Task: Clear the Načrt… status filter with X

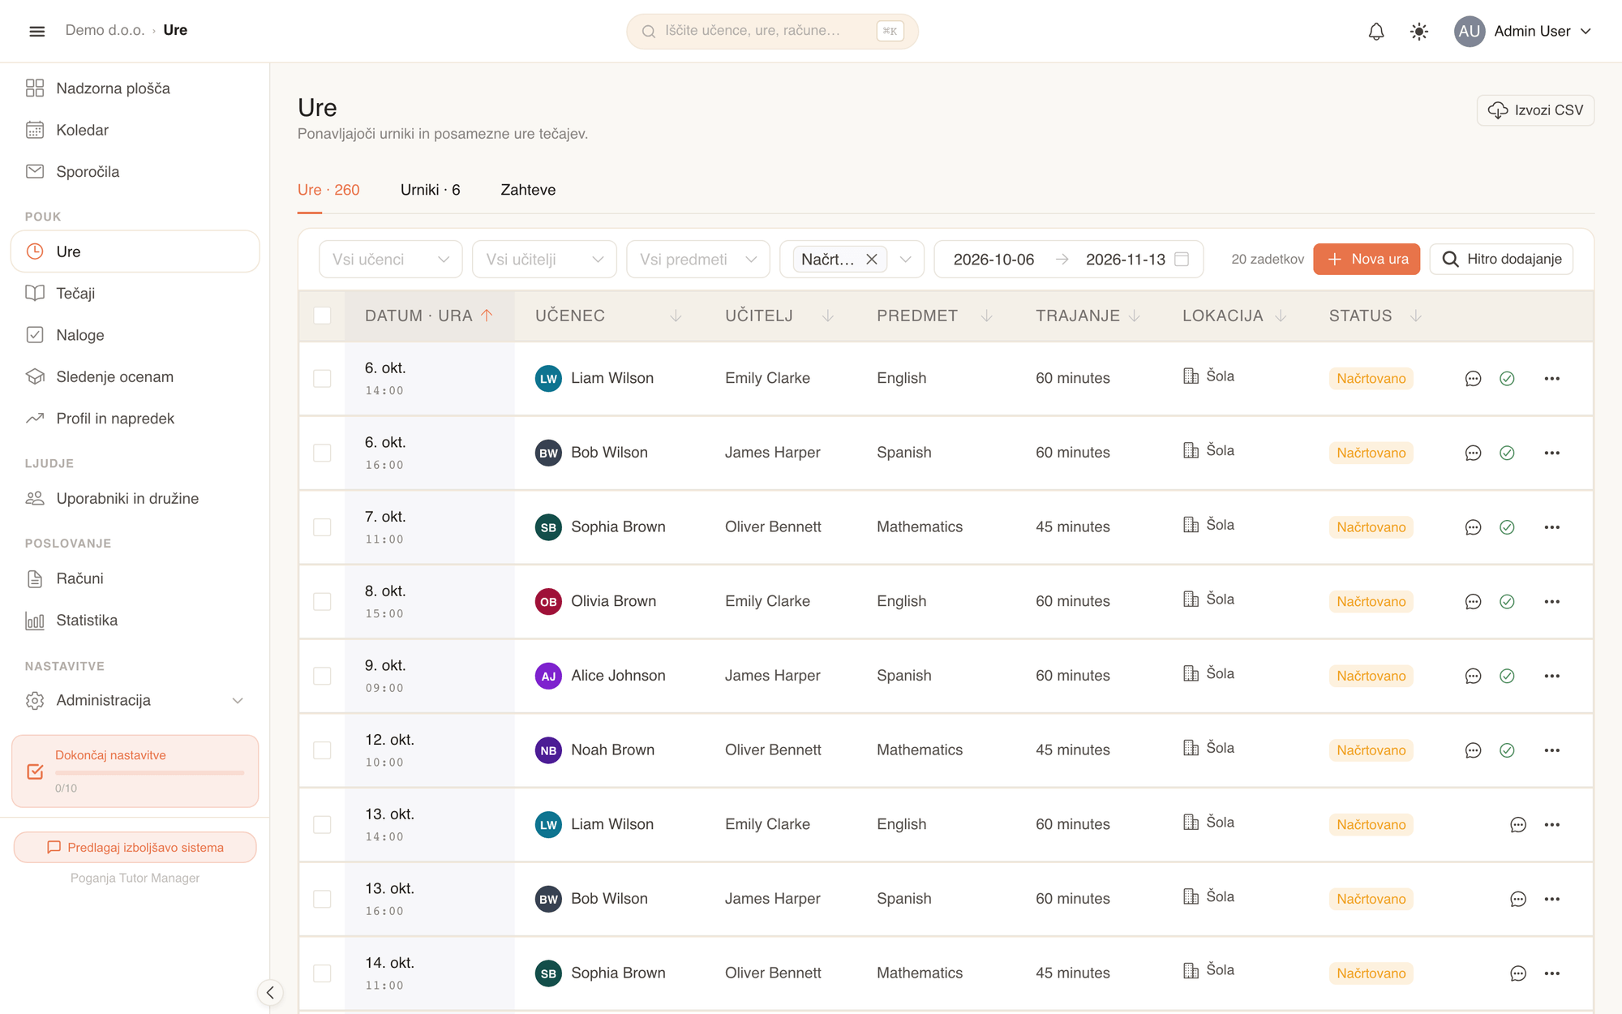Action: click(872, 259)
